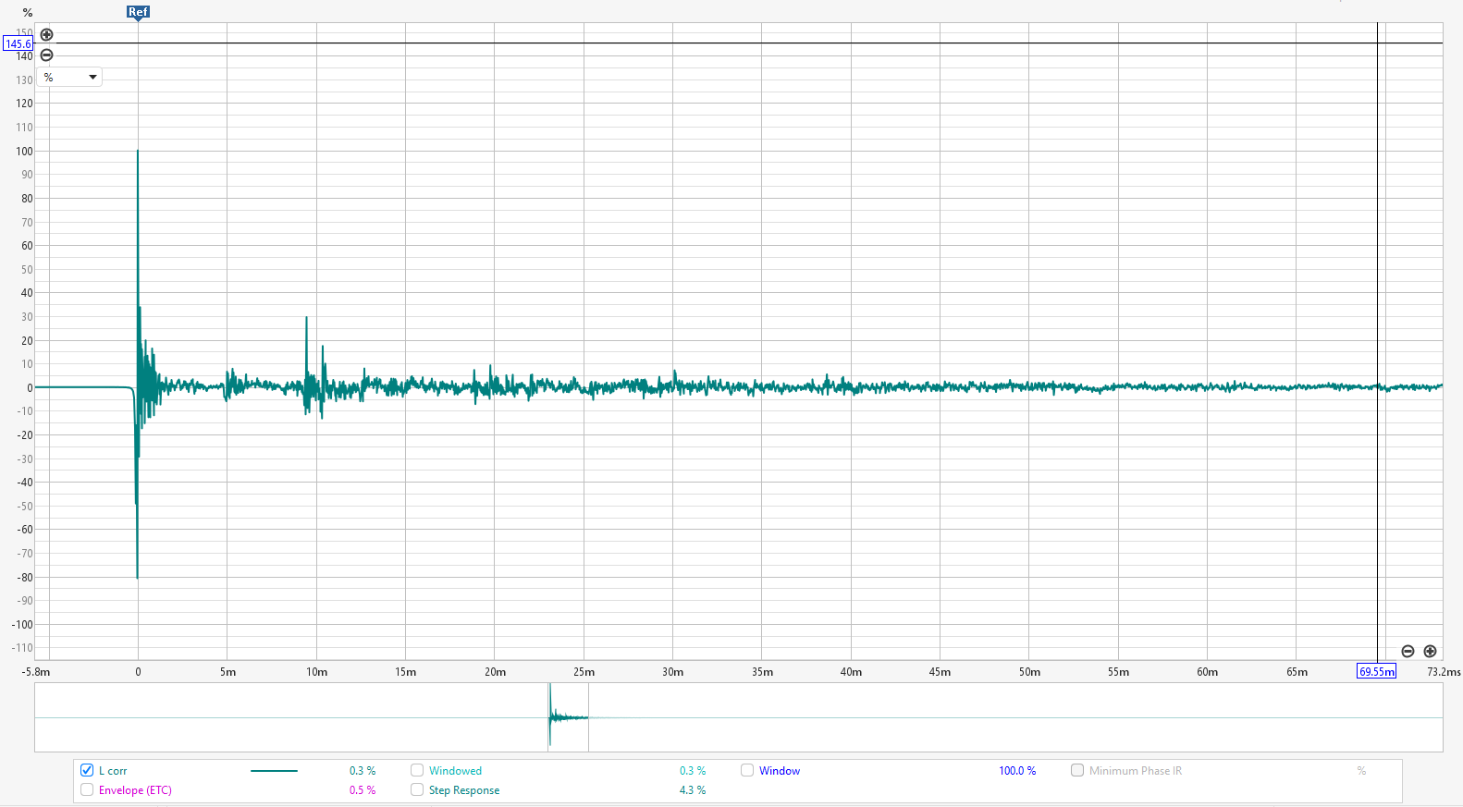Click the Step Response legend label
Image resolution: width=1463 pixels, height=807 pixels.
click(464, 790)
